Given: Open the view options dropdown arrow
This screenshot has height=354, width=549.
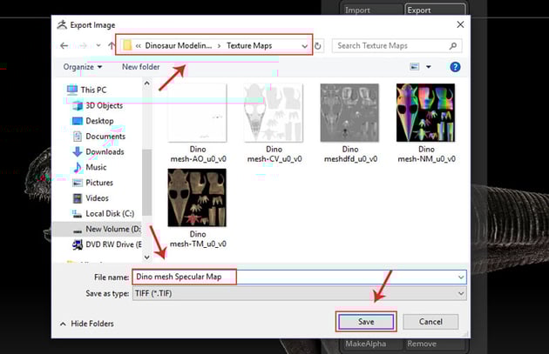Looking at the screenshot, I should (428, 67).
